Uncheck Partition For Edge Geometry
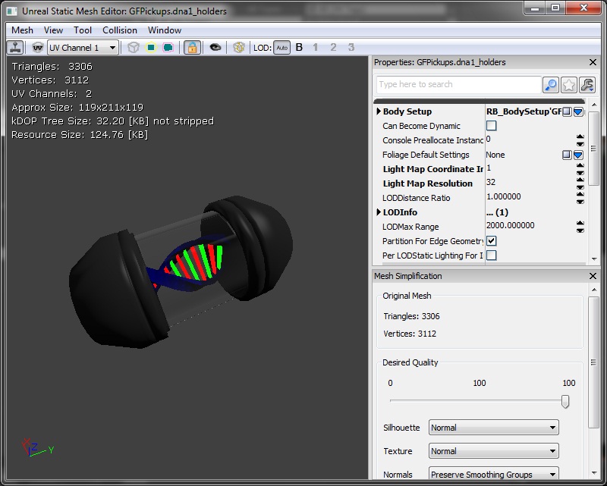 [492, 241]
